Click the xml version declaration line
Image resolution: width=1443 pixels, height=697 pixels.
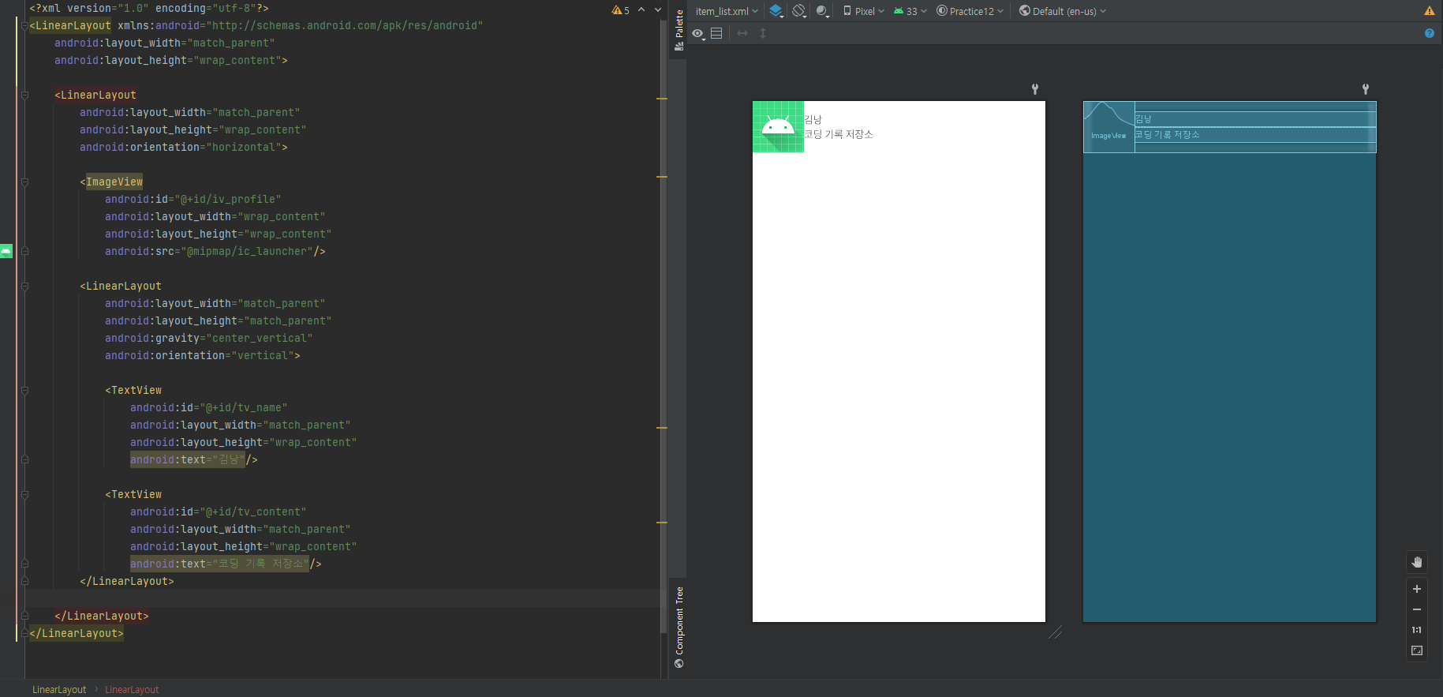point(149,9)
